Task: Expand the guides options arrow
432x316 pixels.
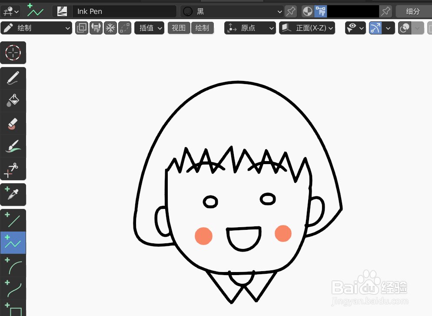Action: [x=389, y=28]
